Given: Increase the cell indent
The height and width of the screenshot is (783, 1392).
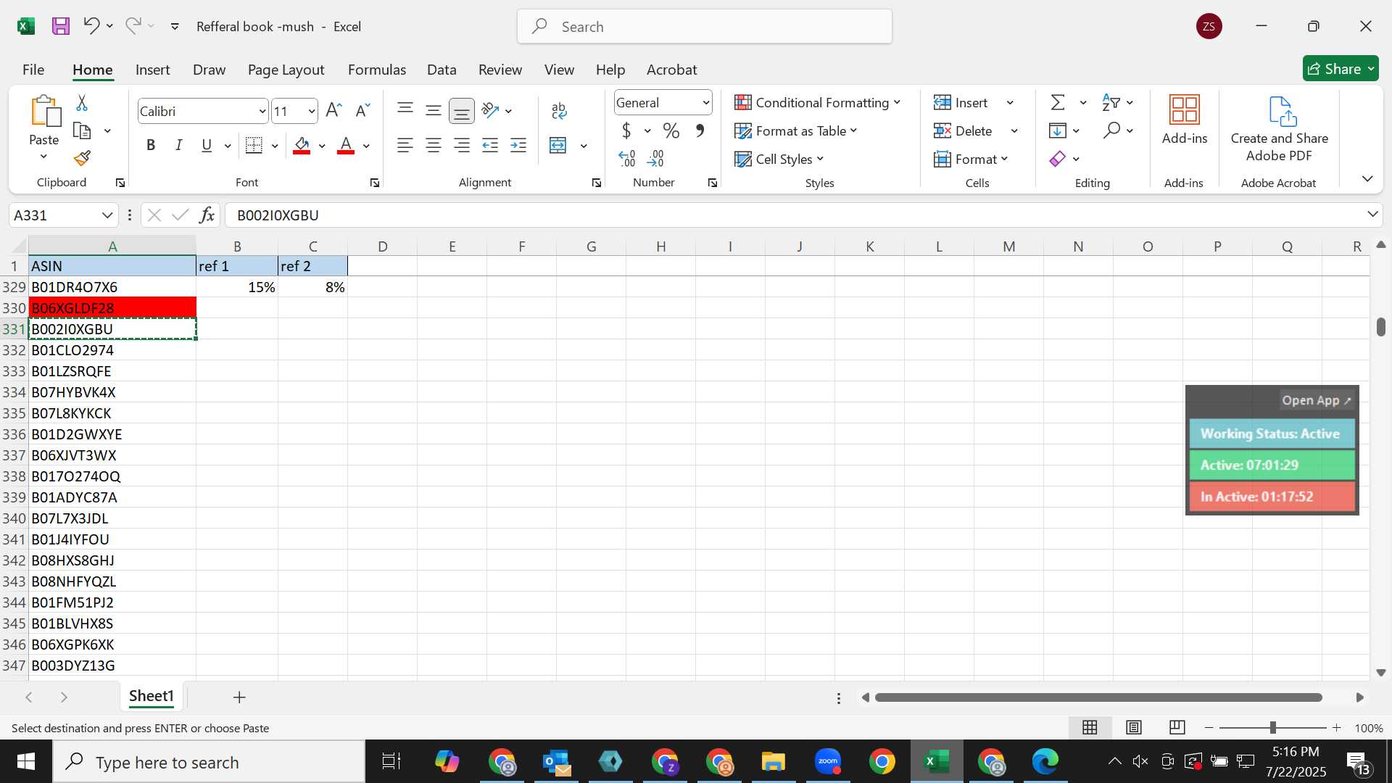Looking at the screenshot, I should (x=518, y=145).
